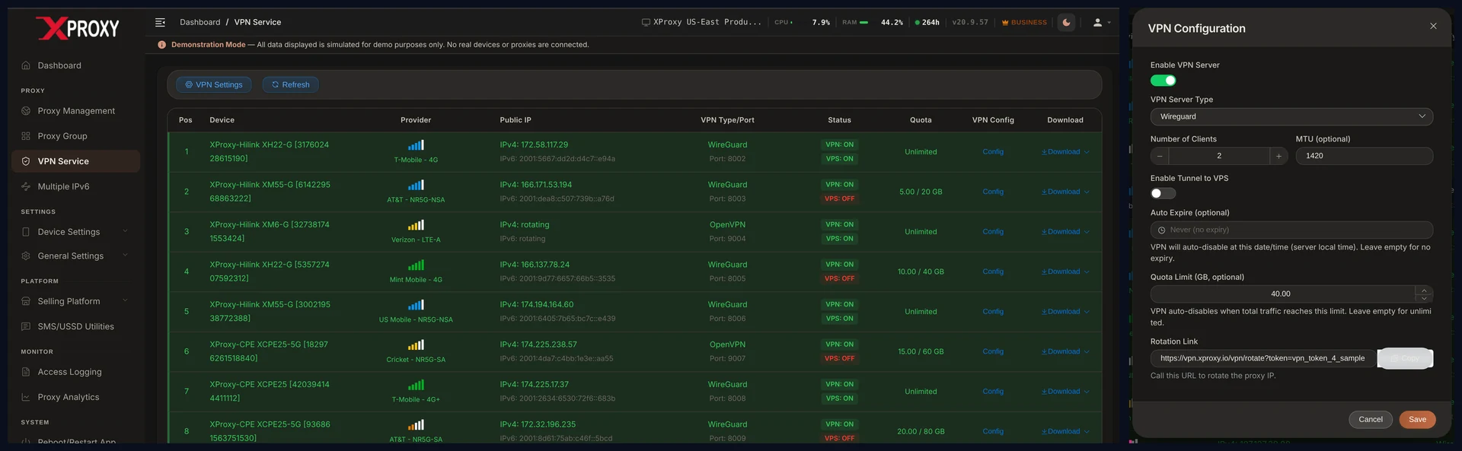Image resolution: width=1462 pixels, height=451 pixels.
Task: Open Proxy Analytics page
Action: coord(76,397)
